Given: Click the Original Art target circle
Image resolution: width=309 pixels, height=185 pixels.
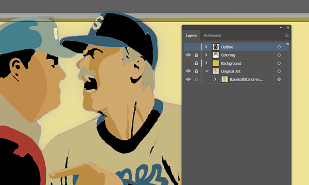Looking at the screenshot, I should point(279,71).
